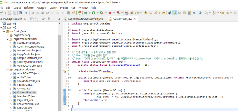238x111 pixels.
Task: Click the Run Last Tool coverage icon
Action: (x=102, y=13)
